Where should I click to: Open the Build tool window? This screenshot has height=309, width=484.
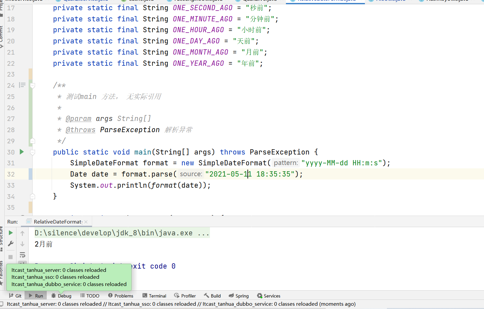pyautogui.click(x=212, y=296)
